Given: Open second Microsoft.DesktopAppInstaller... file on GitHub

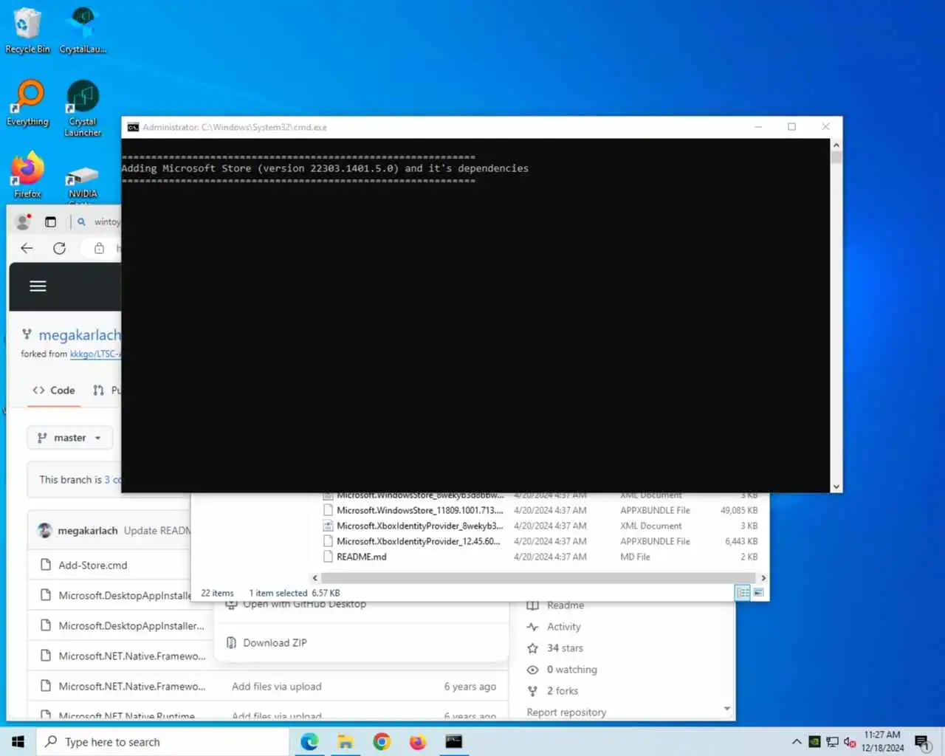Looking at the screenshot, I should point(131,625).
